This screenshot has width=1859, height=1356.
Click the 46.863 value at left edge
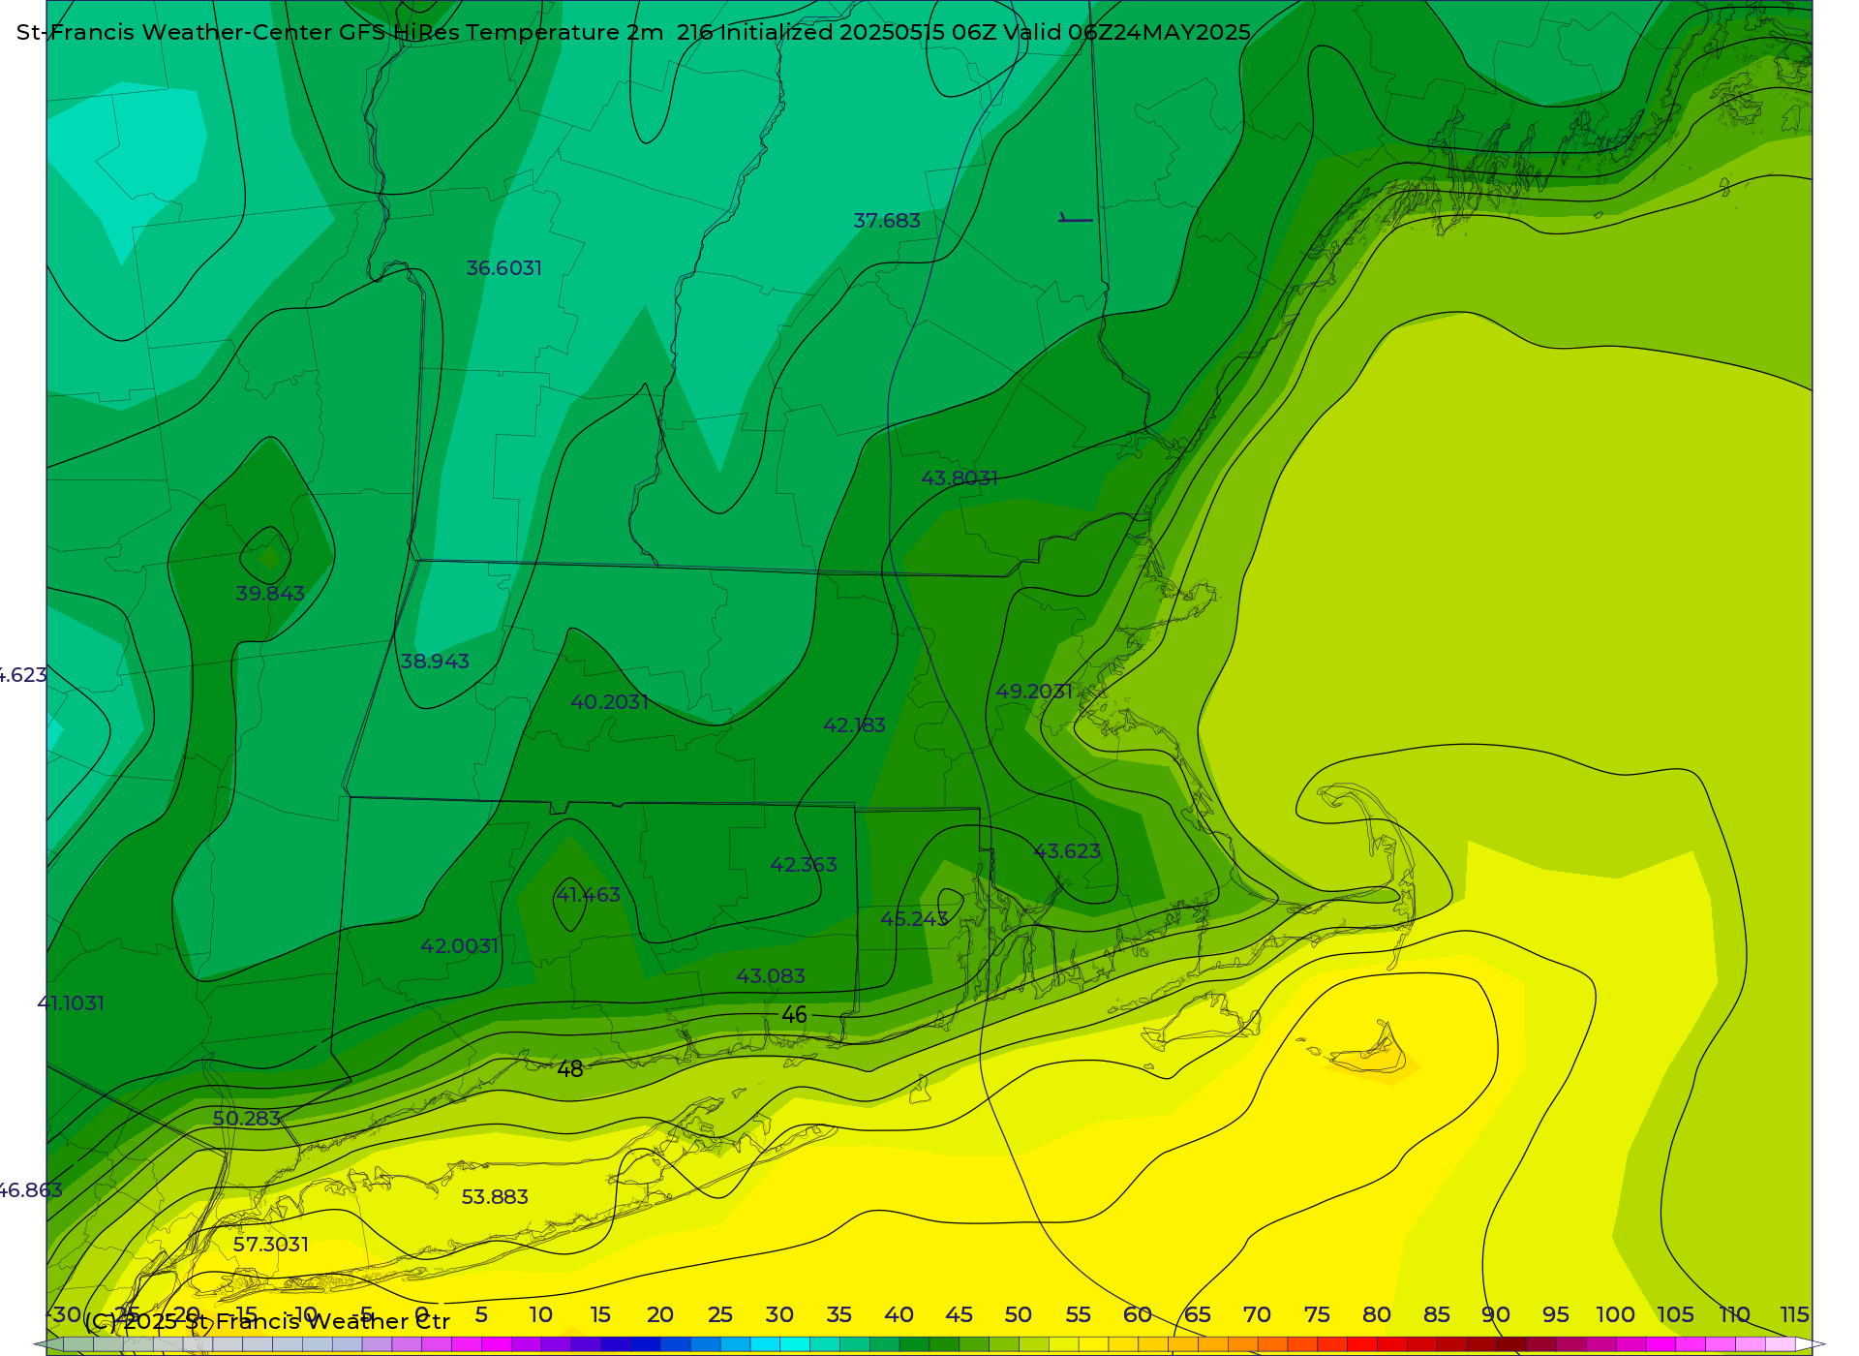(30, 1190)
